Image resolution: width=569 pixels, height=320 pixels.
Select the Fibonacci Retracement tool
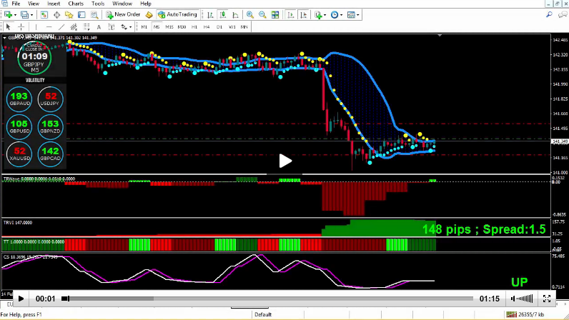pyautogui.click(x=86, y=27)
